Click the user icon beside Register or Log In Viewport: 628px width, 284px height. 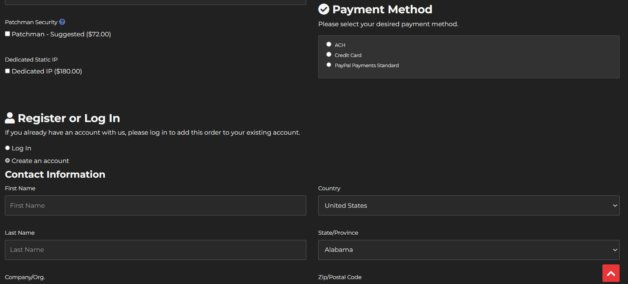(10, 118)
